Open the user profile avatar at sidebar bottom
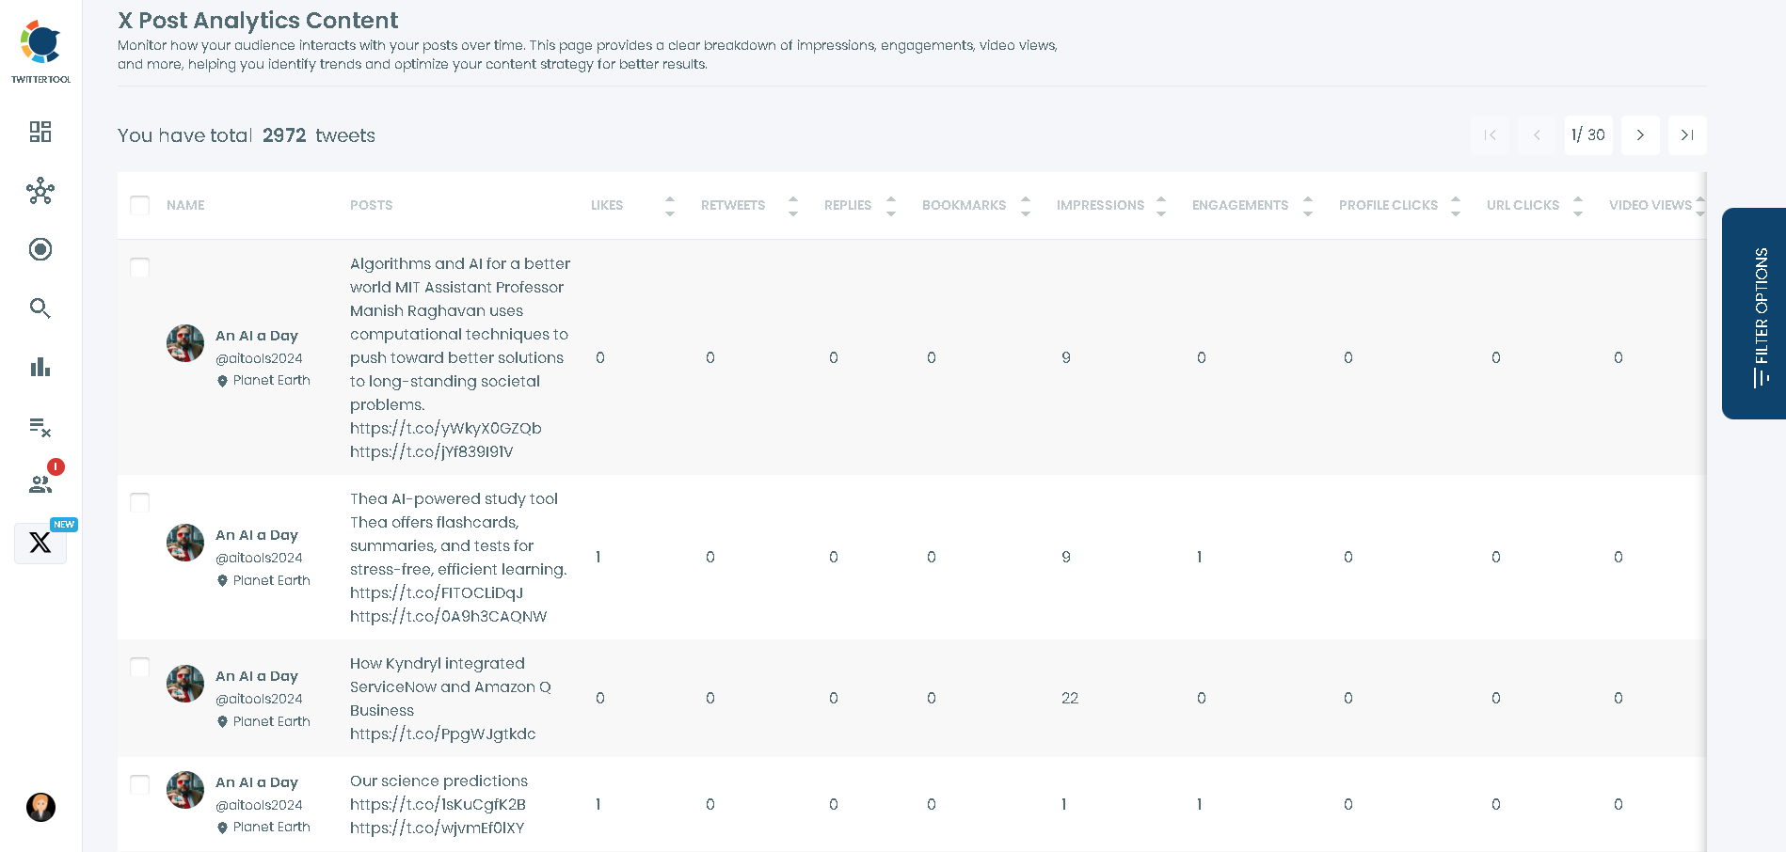Viewport: 1786px width, 852px height. coord(40,807)
